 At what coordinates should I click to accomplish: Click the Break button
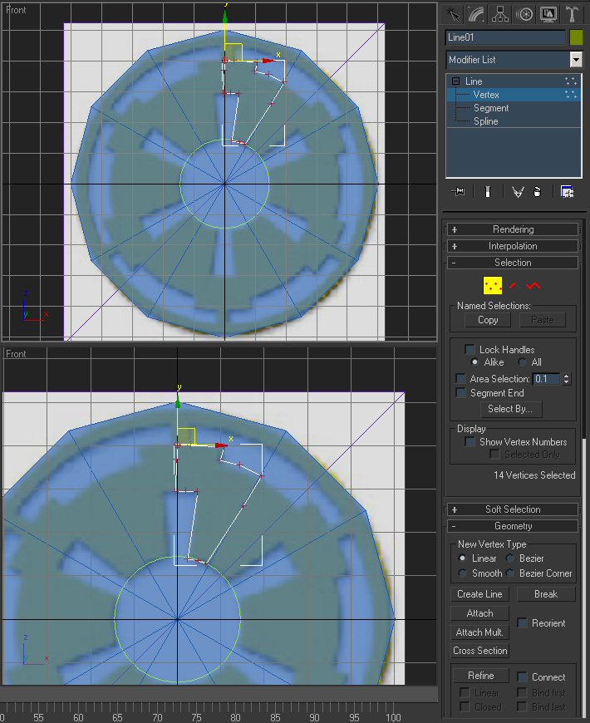pos(546,594)
